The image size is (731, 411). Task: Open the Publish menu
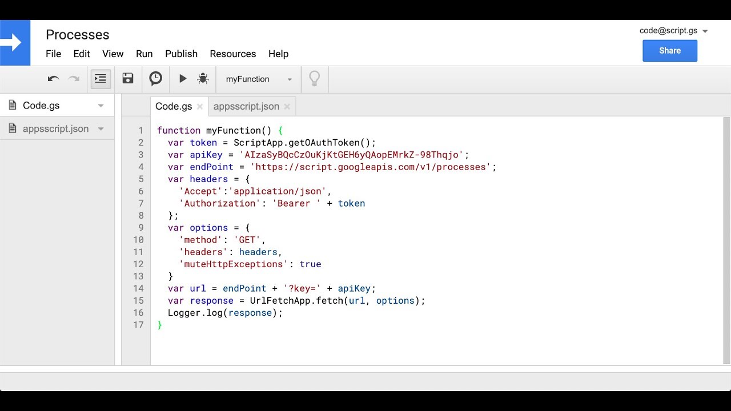[181, 54]
